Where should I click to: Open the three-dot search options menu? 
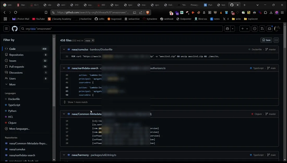(x=276, y=40)
